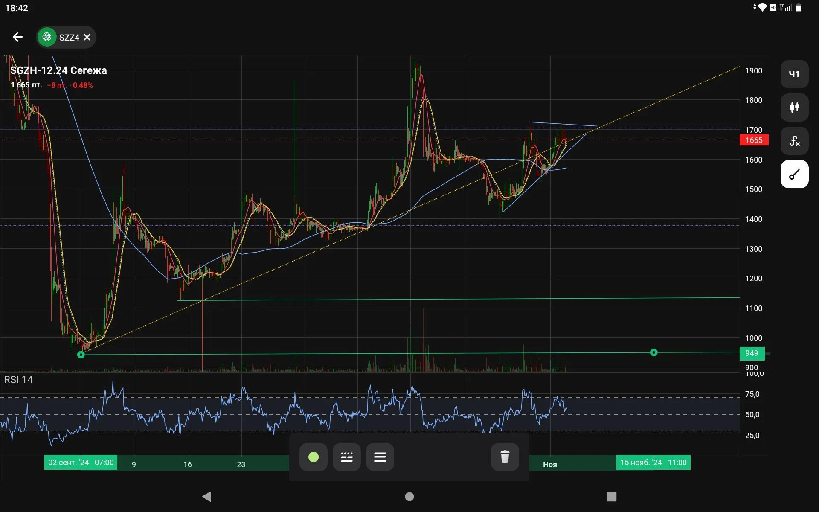Click the 949 price level label
Viewport: 819px width, 512px height.
pos(752,353)
